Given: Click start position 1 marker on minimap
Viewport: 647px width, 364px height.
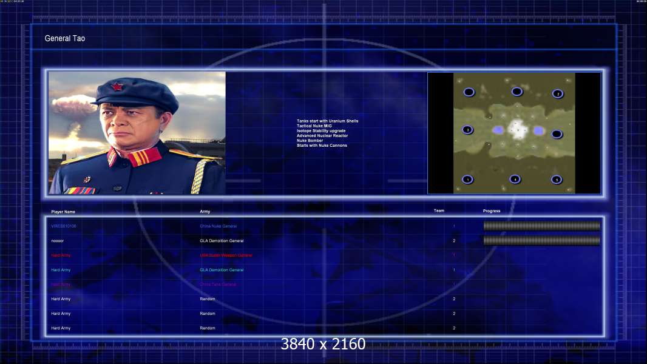Looking at the screenshot, I should coord(467,180).
